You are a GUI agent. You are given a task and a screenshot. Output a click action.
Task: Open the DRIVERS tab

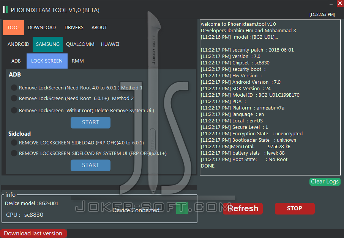pyautogui.click(x=74, y=28)
